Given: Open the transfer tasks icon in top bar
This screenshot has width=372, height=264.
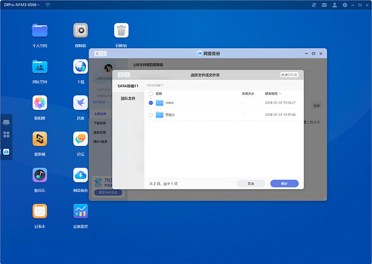Looking at the screenshot, I should point(314,5).
